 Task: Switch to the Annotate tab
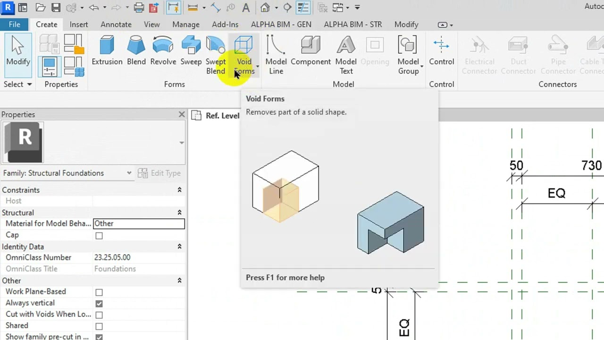pos(116,25)
